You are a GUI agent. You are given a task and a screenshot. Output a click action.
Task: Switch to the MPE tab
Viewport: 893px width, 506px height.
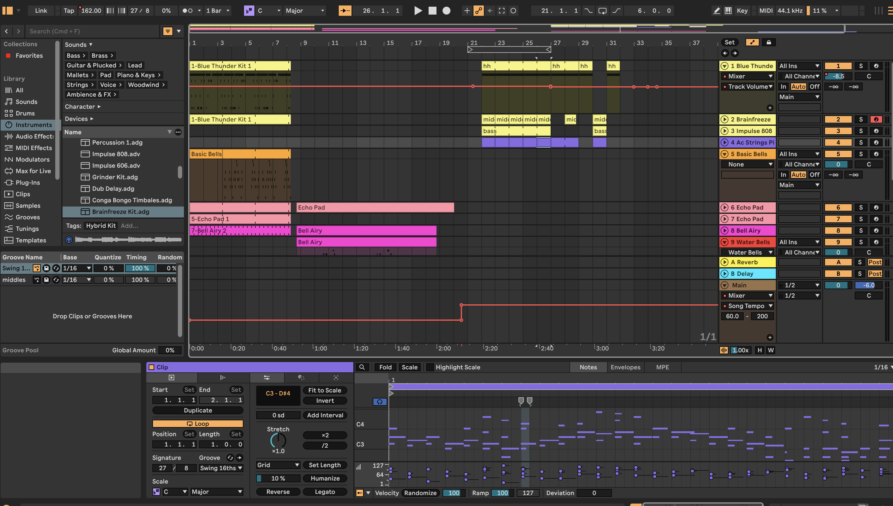click(662, 367)
